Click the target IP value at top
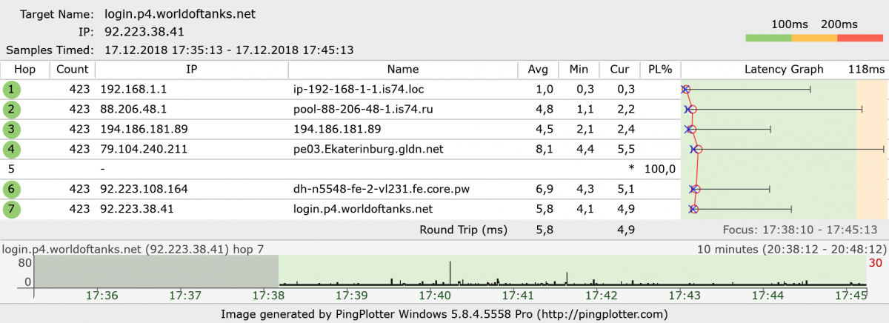Viewport: 889px width, 323px height. tap(144, 32)
